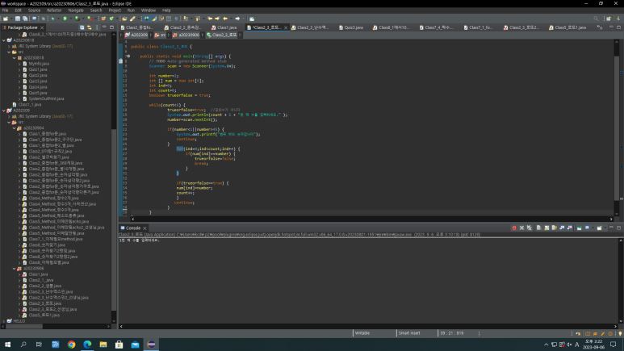
Task: Show the hidden editor tabs list
Action: 599,27
